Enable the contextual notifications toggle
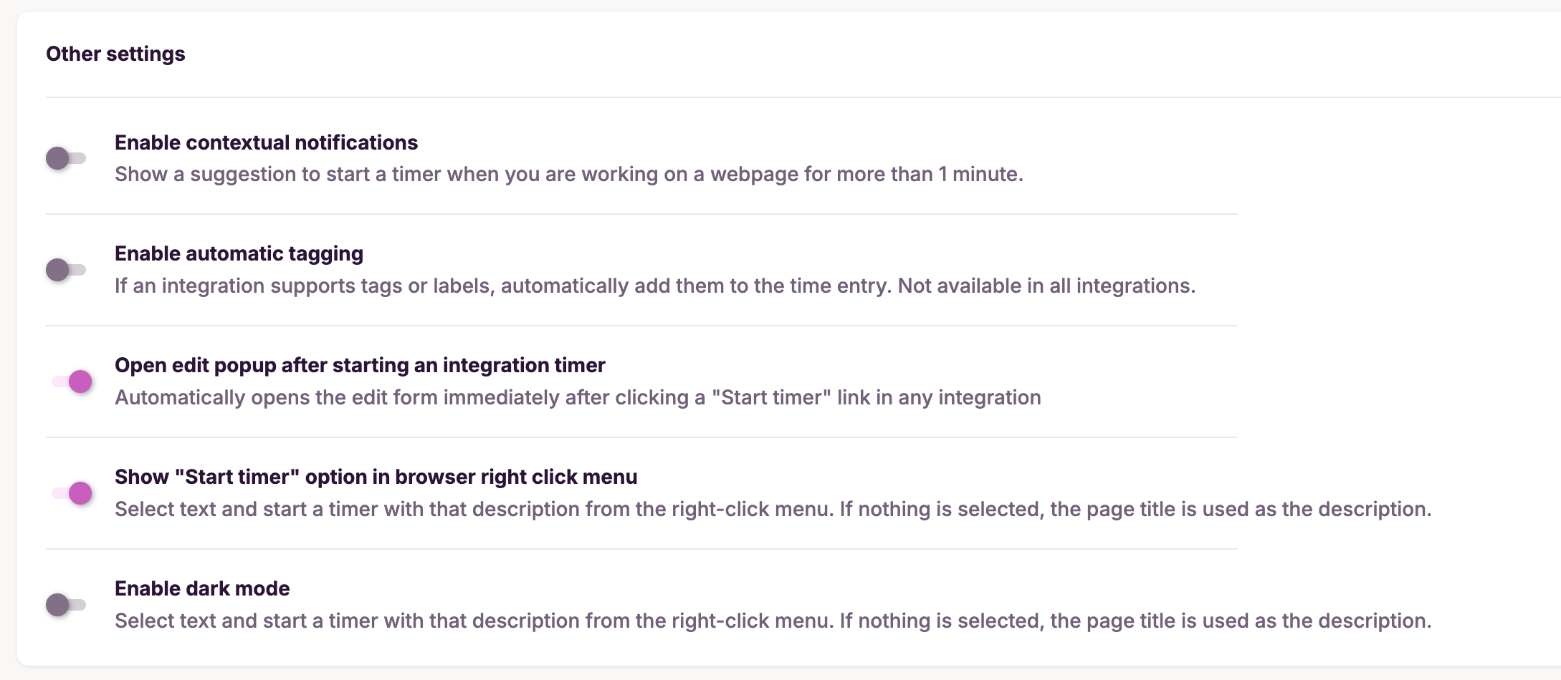Screen dimensions: 1561x680 click(66, 158)
